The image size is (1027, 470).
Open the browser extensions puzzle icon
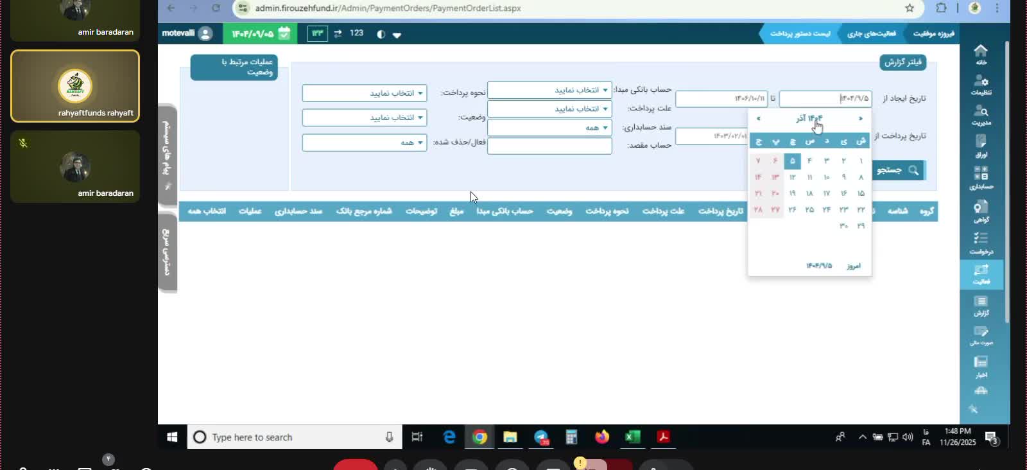point(942,8)
